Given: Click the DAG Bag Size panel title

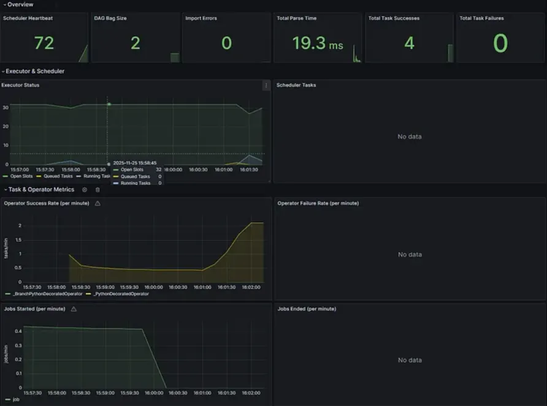Looking at the screenshot, I should coord(110,18).
